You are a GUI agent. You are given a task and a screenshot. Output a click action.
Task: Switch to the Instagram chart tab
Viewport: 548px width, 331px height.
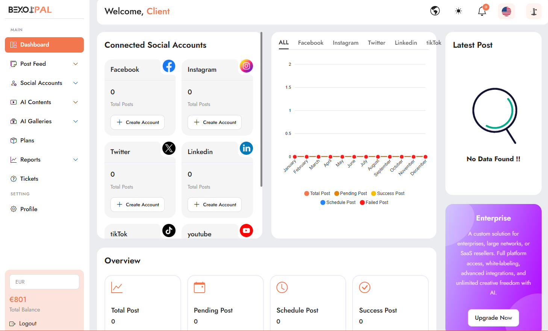345,43
